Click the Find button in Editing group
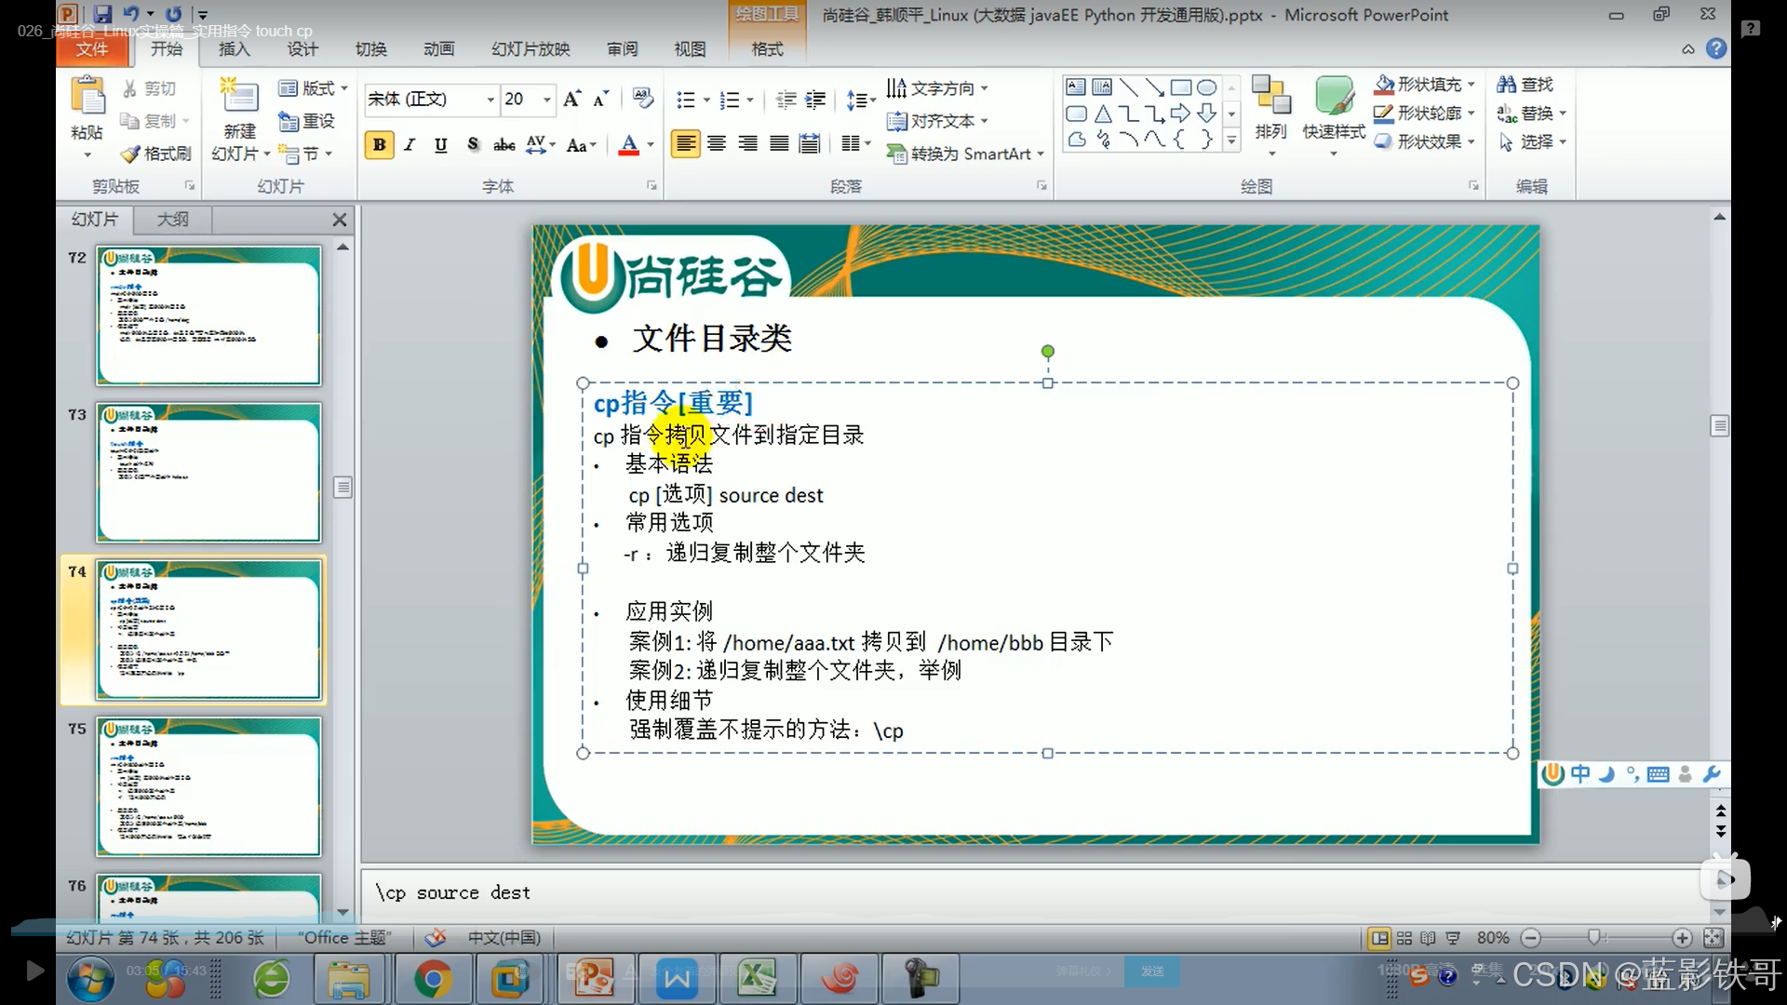Image resolution: width=1787 pixels, height=1005 pixels. (1525, 85)
